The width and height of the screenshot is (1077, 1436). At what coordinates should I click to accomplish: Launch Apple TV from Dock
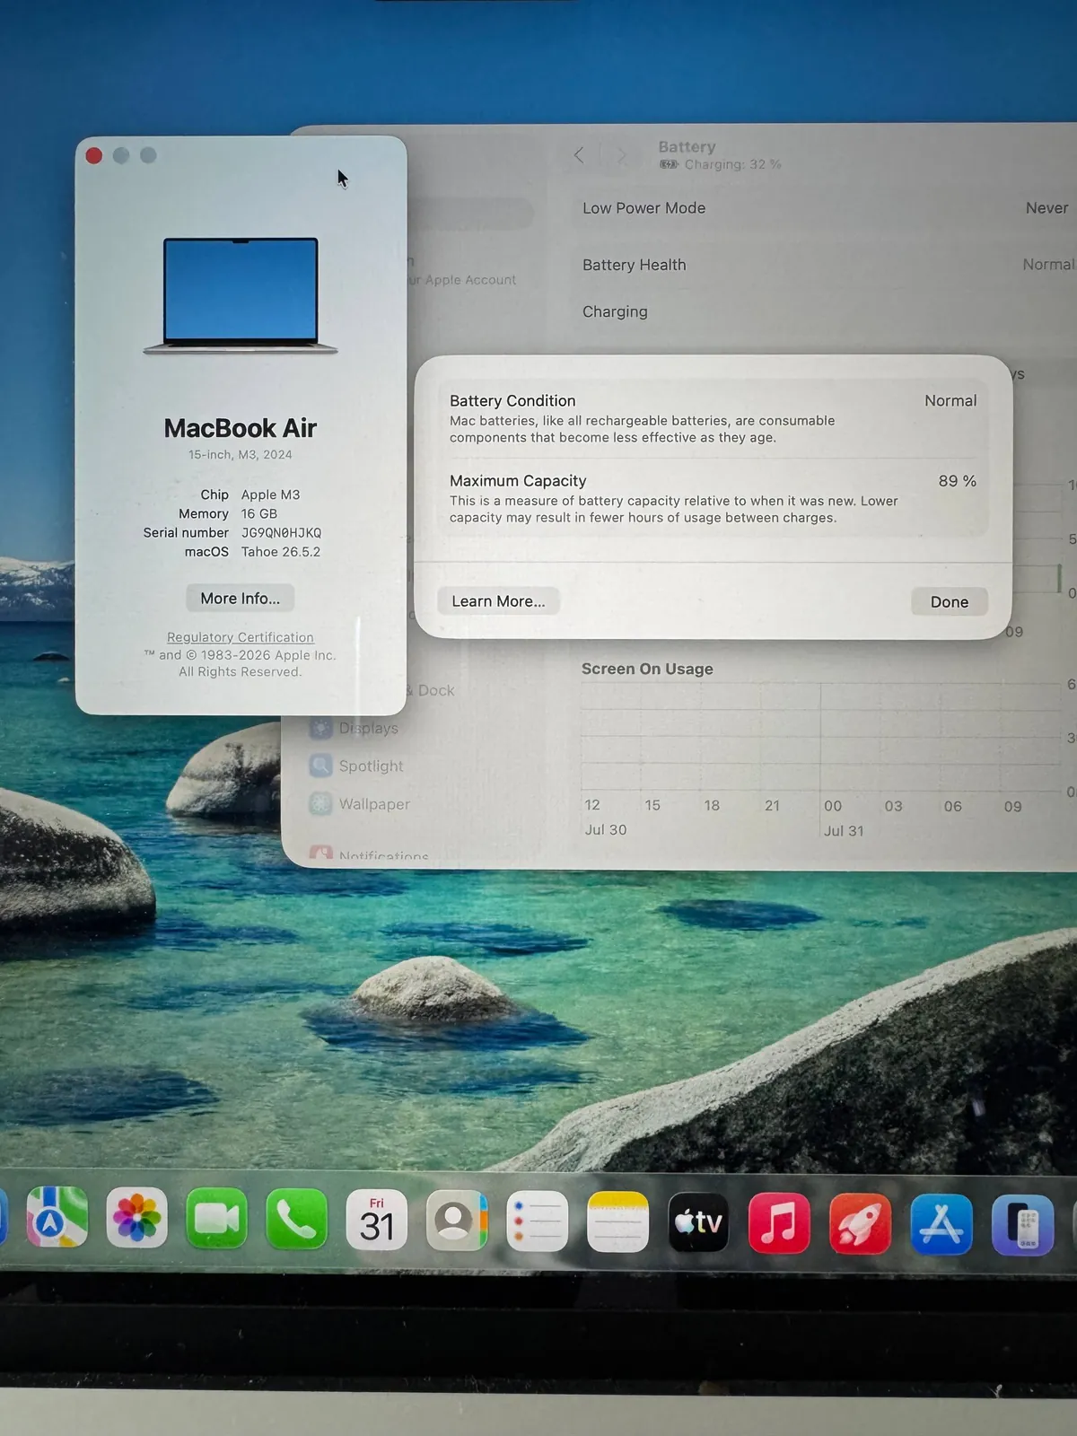click(698, 1222)
